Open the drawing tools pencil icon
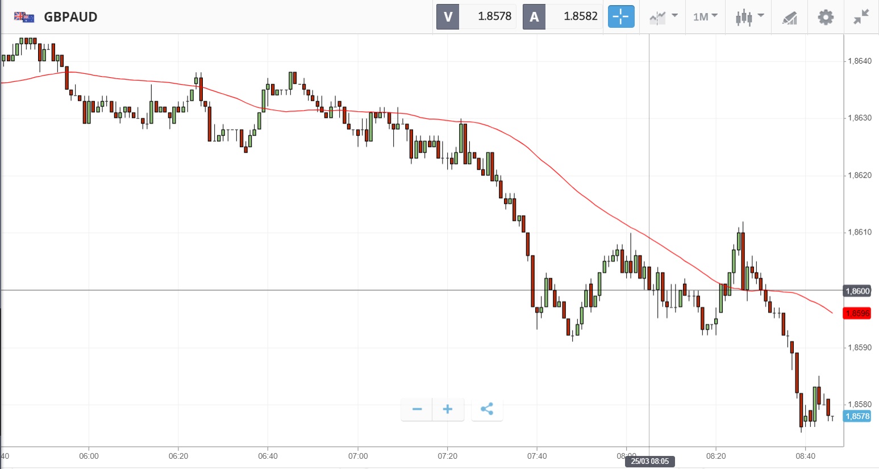Viewport: 879px width, 469px height. (x=789, y=18)
